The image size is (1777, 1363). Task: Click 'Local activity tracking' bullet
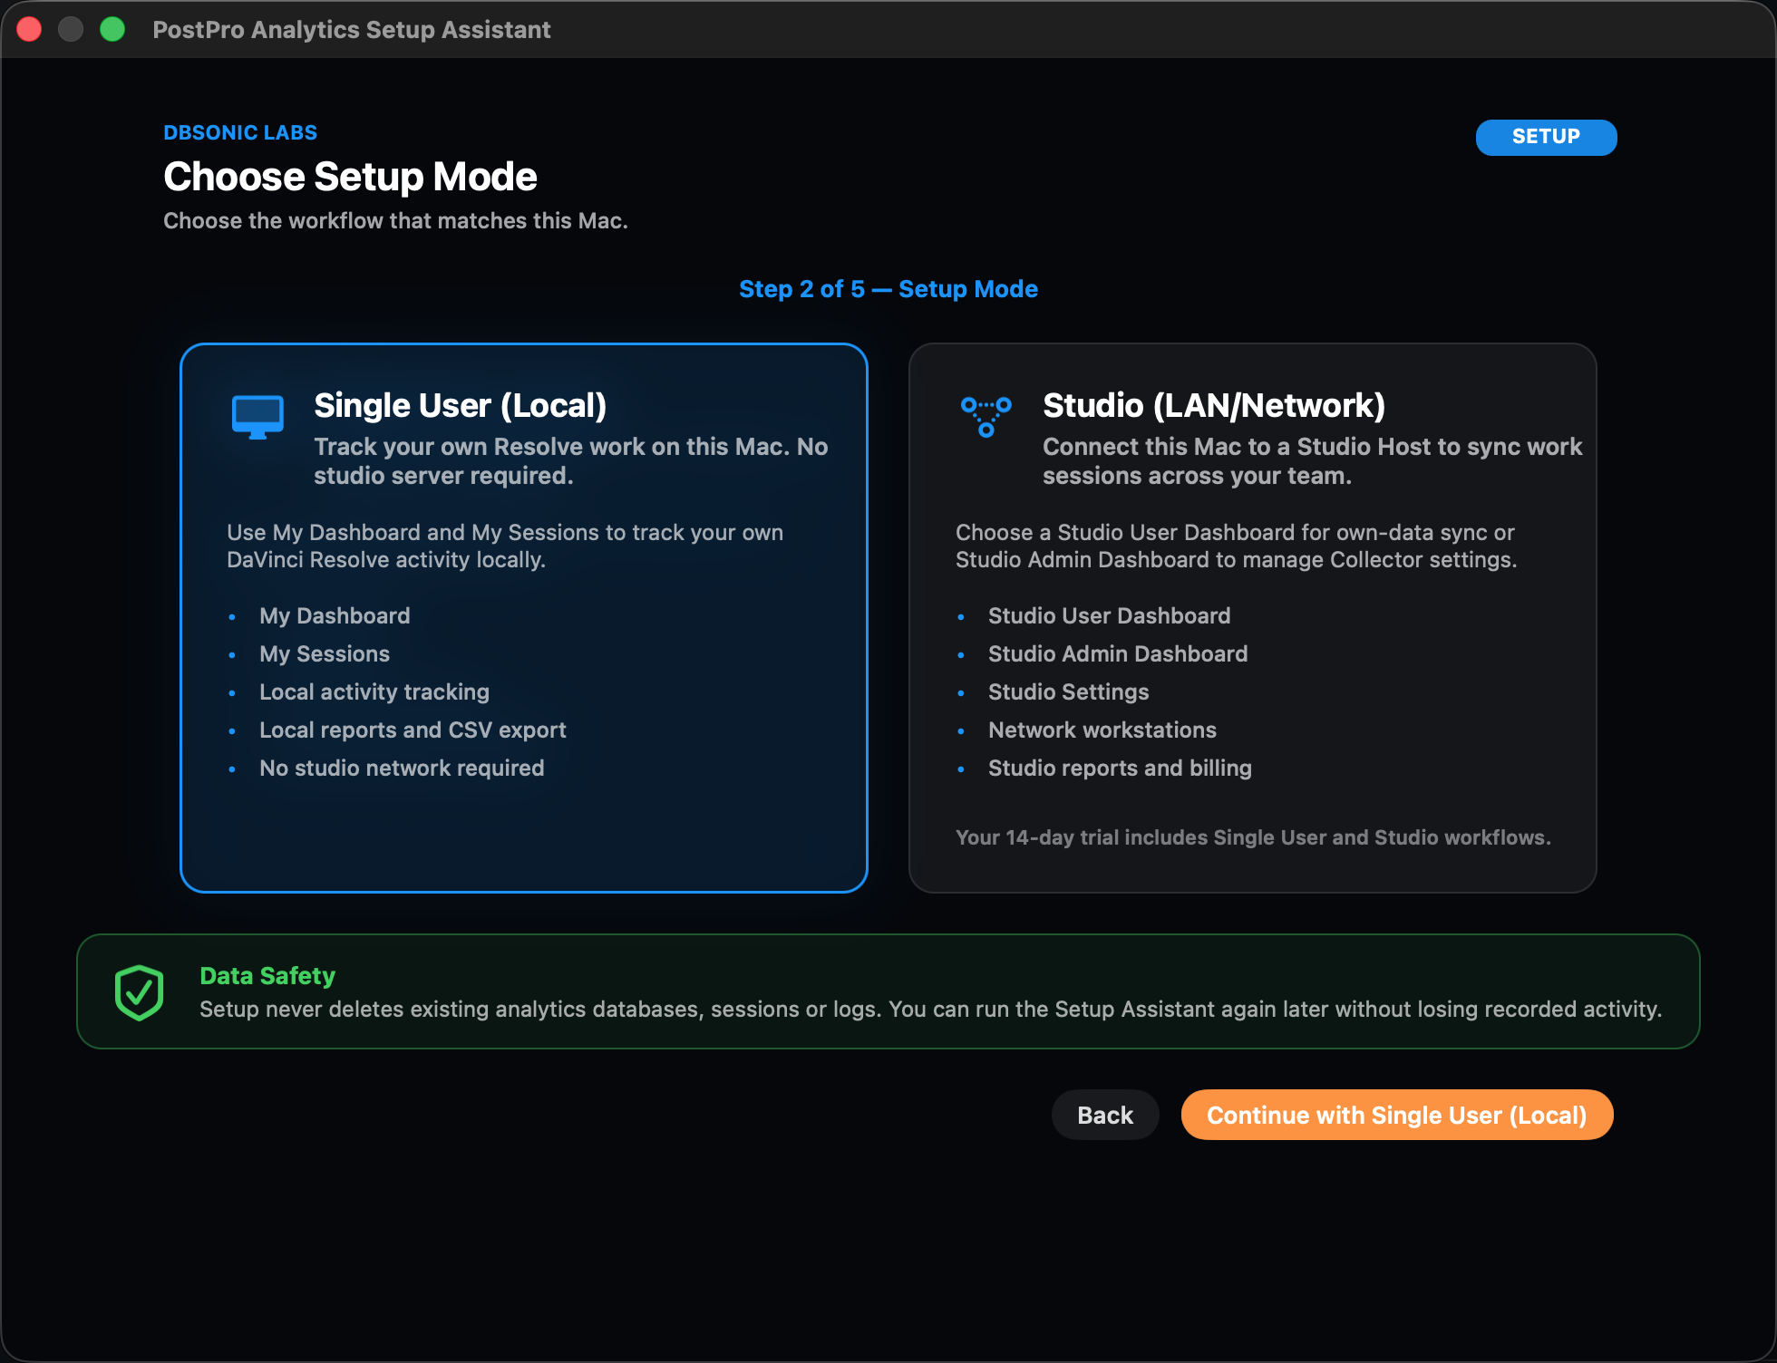(x=374, y=692)
